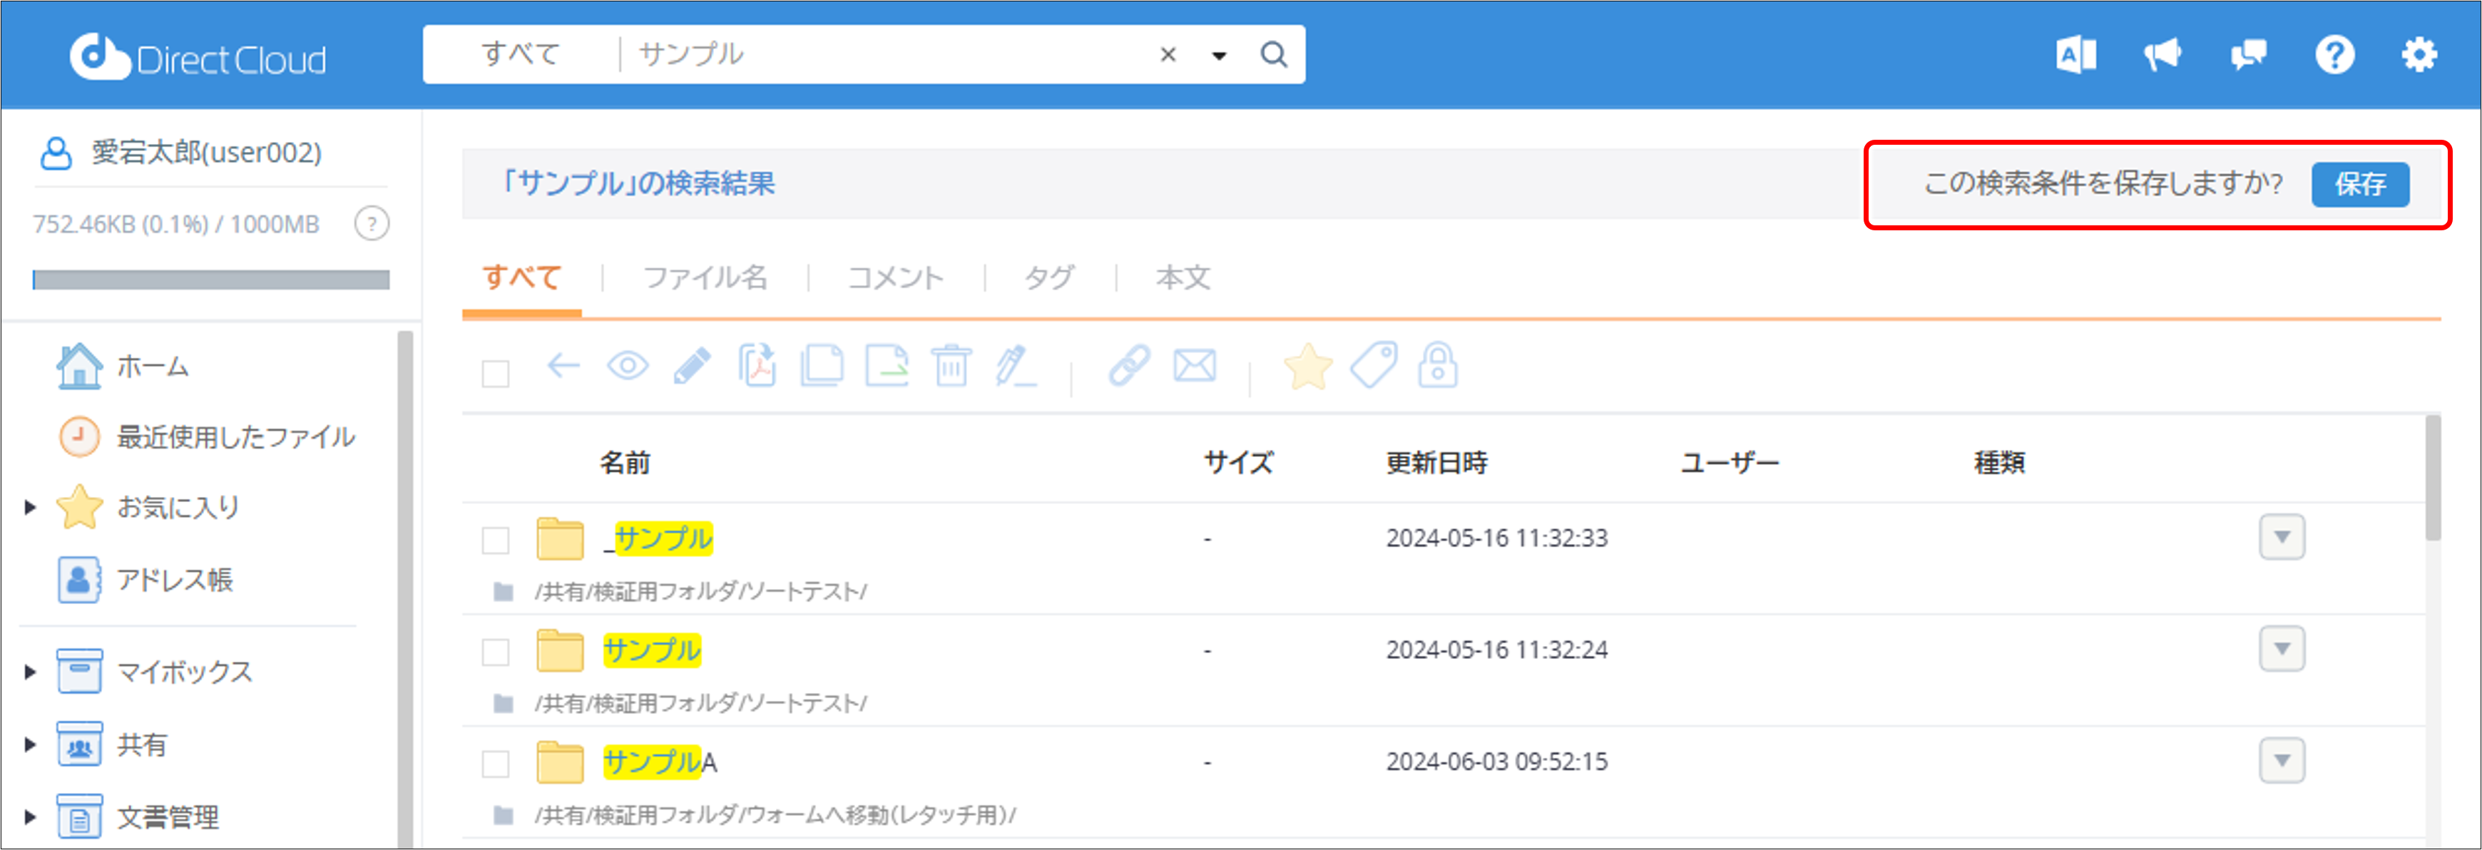Viewport: 2482px width, 850px height.
Task: Click the lock toolbar icon
Action: [1438, 367]
